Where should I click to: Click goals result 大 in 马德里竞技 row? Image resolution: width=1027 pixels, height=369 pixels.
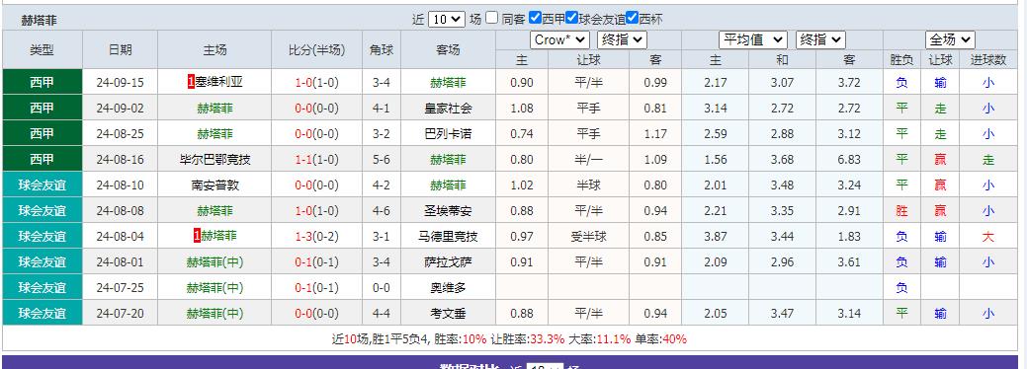[988, 236]
